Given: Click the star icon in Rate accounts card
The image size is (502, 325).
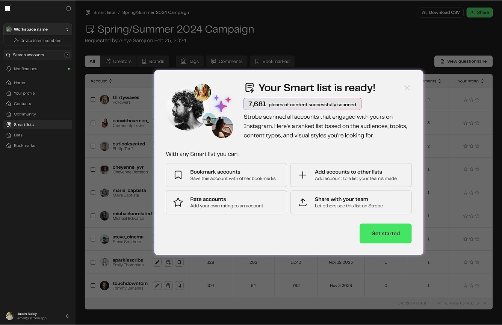Looking at the screenshot, I should (x=178, y=203).
